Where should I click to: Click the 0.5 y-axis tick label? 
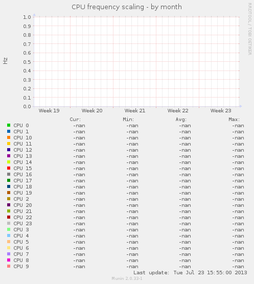pyautogui.click(x=27, y=62)
